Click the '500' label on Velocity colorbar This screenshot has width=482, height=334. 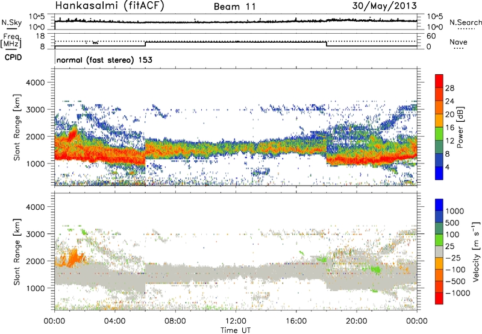click(x=452, y=222)
